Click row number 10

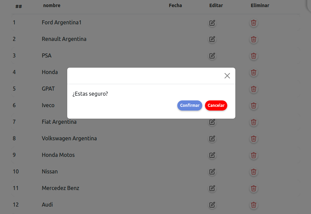pos(16,171)
